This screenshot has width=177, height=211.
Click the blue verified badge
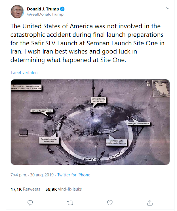[62, 9]
